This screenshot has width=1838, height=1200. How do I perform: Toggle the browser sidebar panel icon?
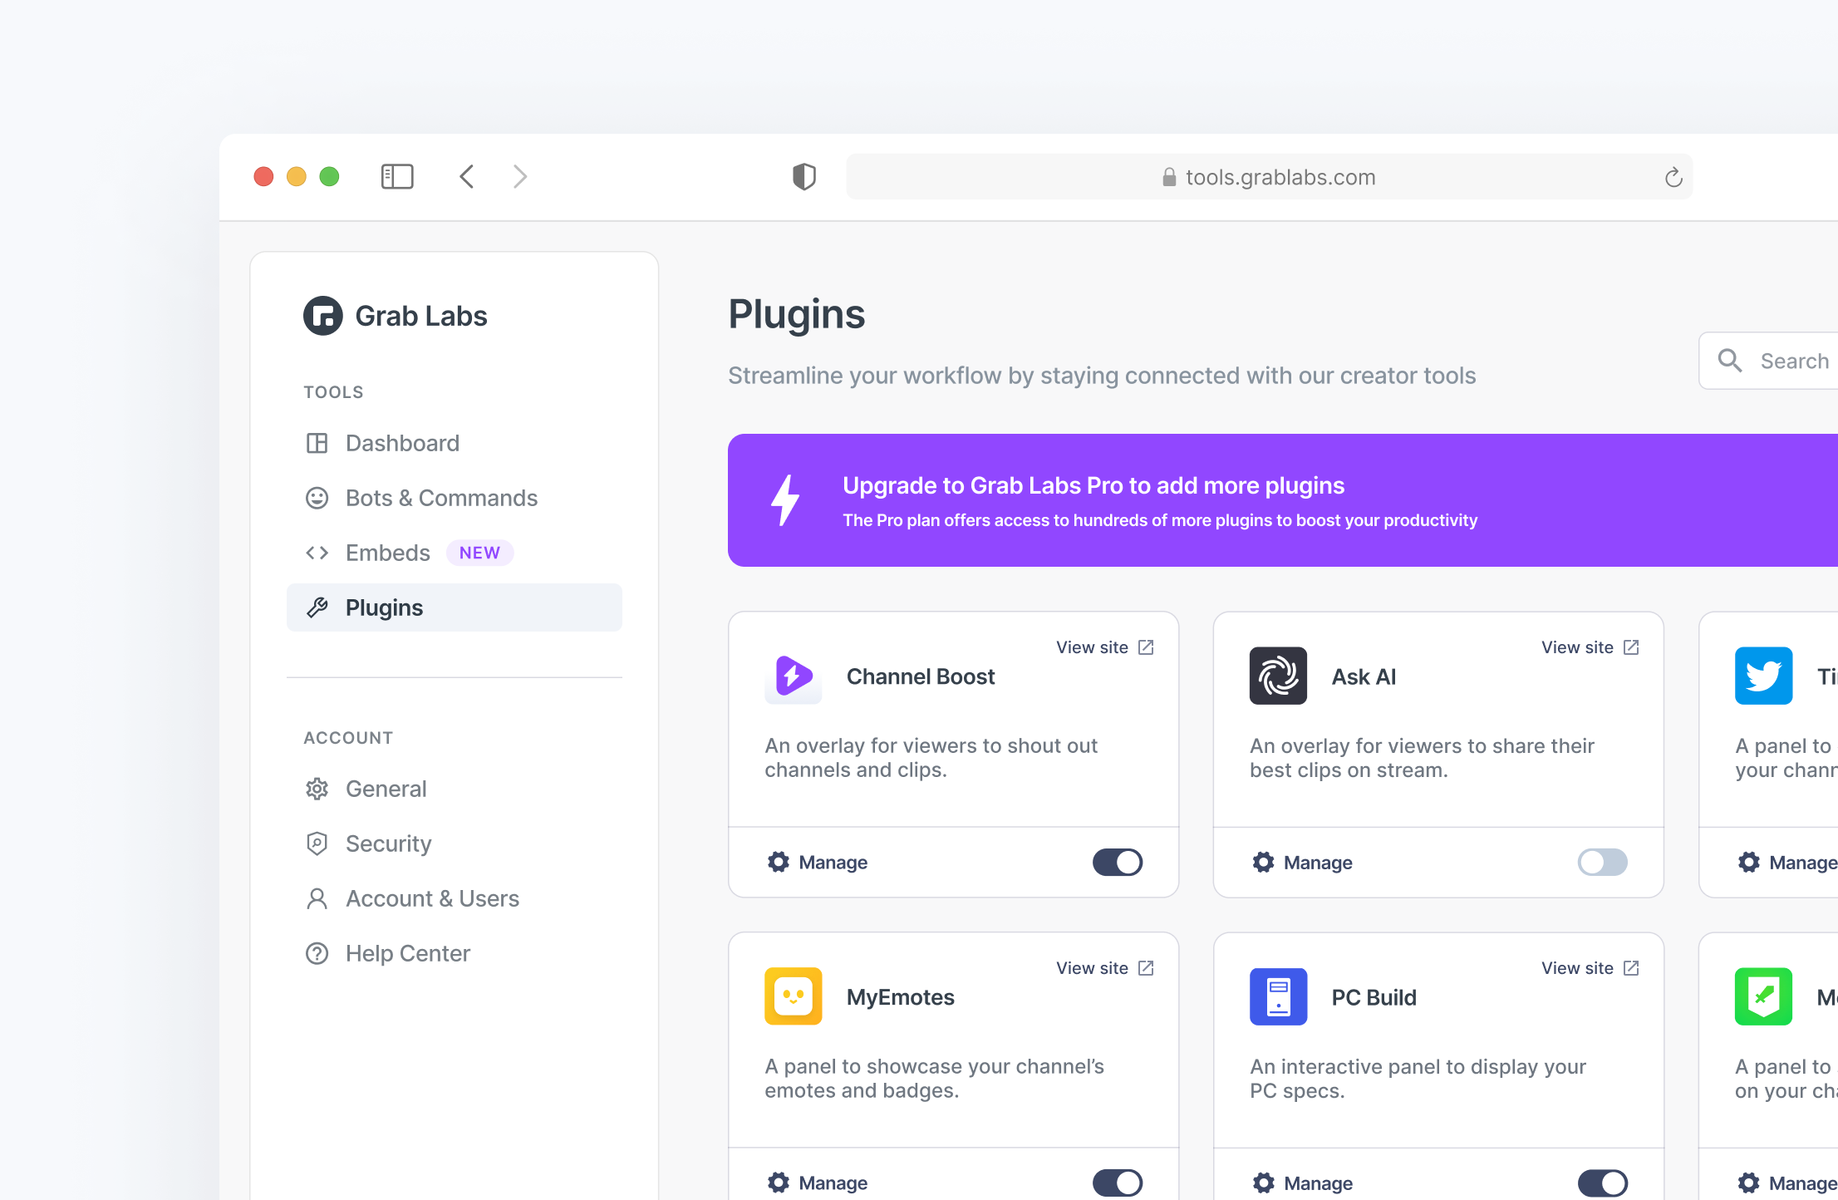pos(397,176)
